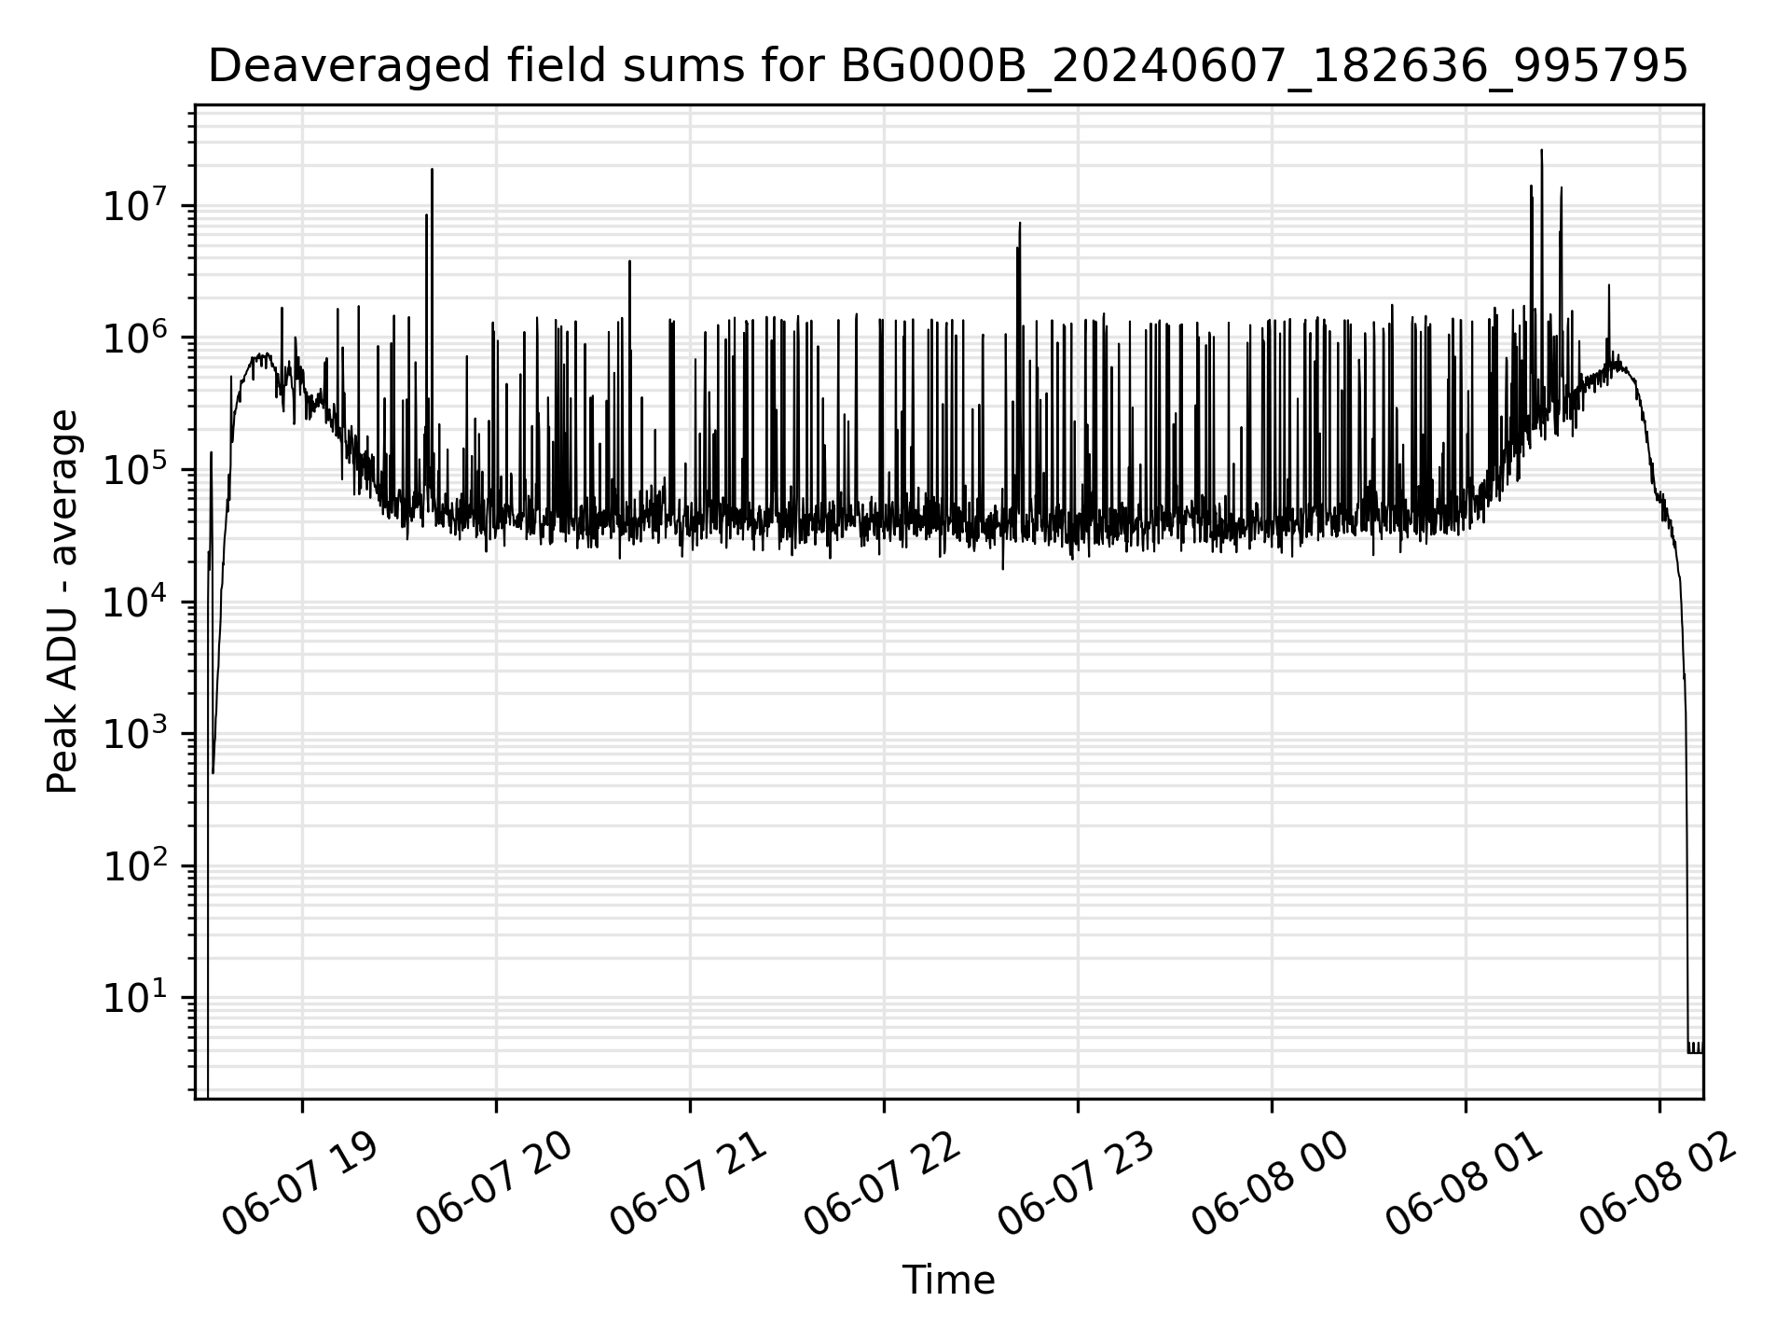The height and width of the screenshot is (1343, 1790).
Task: Click the y tick label 10^7
Action: (x=134, y=205)
